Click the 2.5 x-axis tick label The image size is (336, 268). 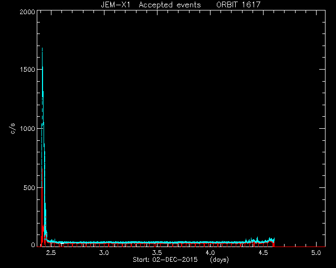[51, 253]
